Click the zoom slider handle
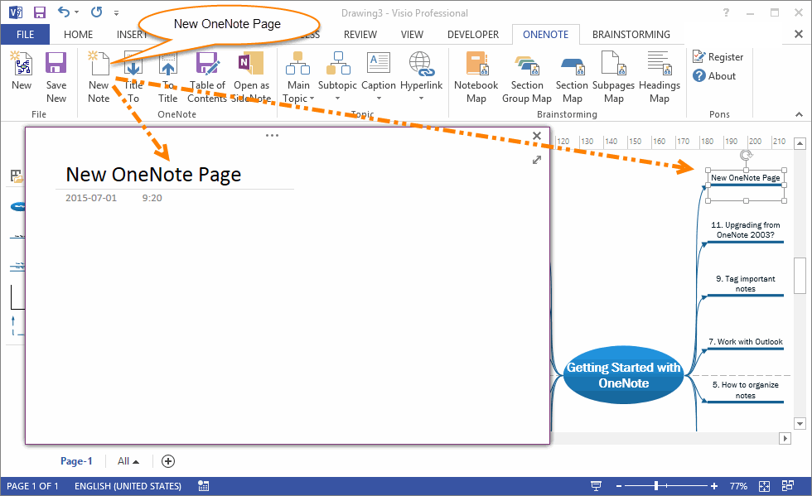Screen dimensions: 812x496 (x=655, y=486)
